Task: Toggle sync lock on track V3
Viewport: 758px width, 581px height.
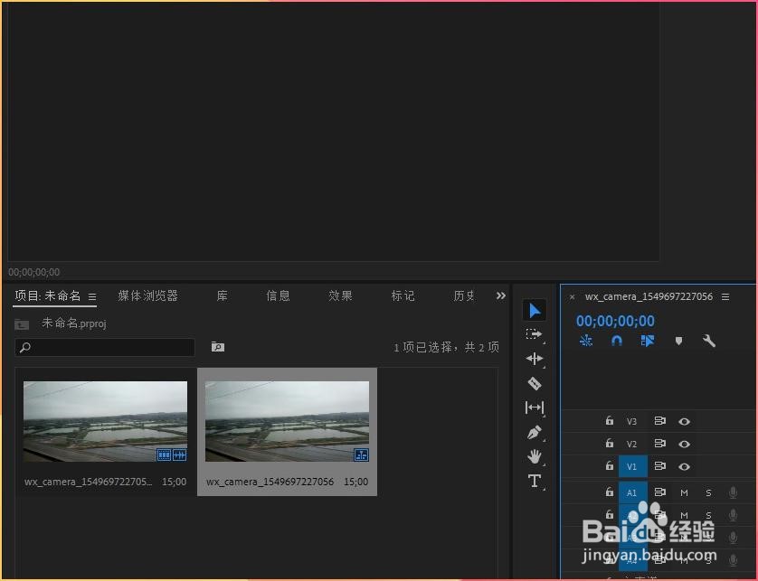Action: [659, 421]
